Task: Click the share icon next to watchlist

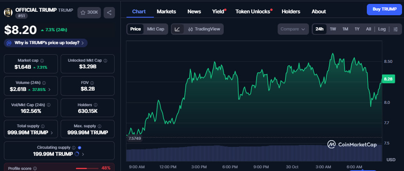Action: 109,12
